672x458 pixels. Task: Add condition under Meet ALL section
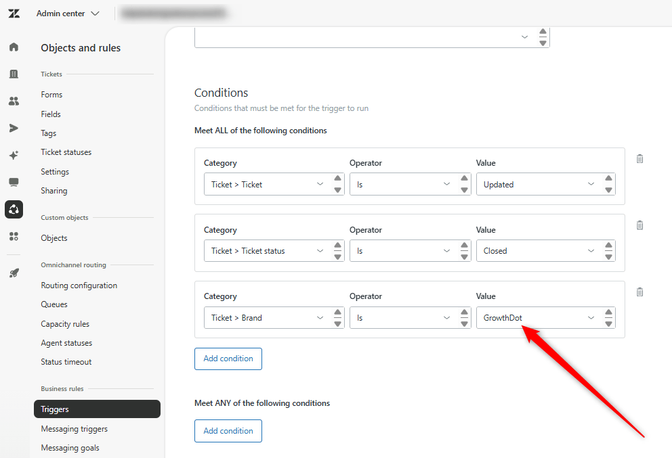pos(228,359)
